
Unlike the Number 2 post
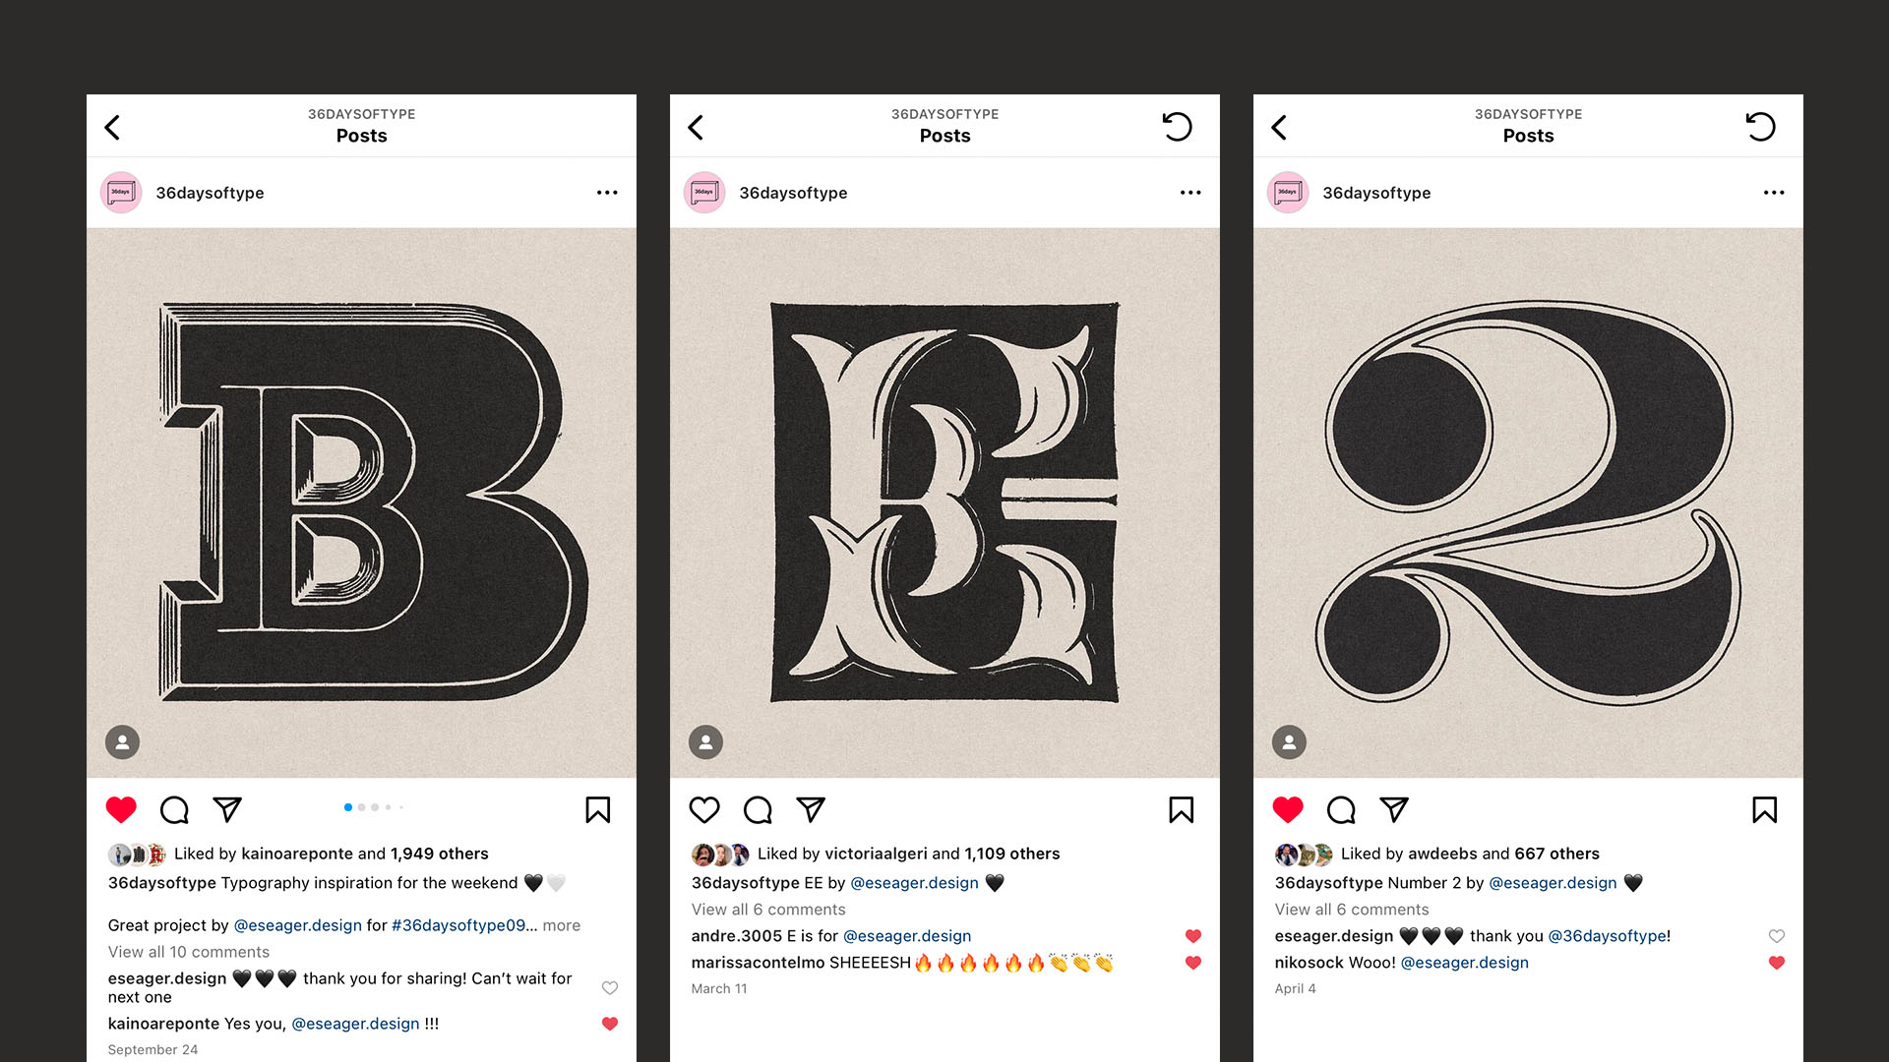point(1288,810)
